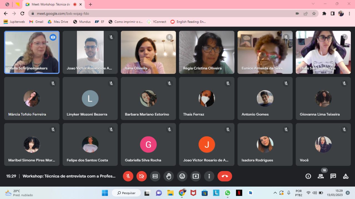
Task: Open the activities panel
Action: pos(346,176)
